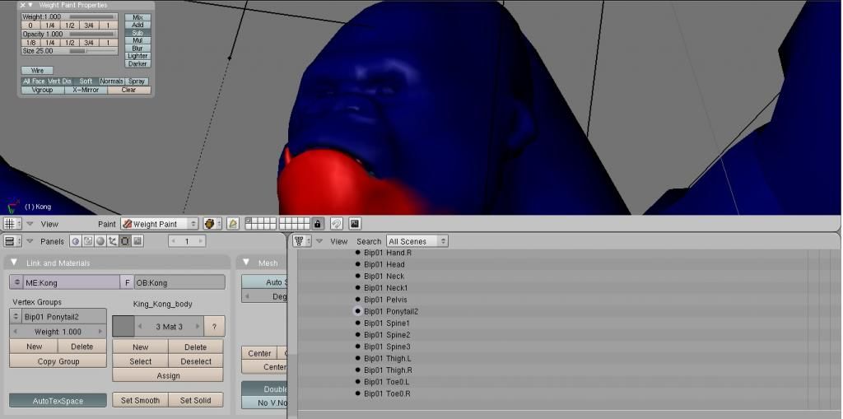Click the Scene context icon in Panels

point(137,241)
